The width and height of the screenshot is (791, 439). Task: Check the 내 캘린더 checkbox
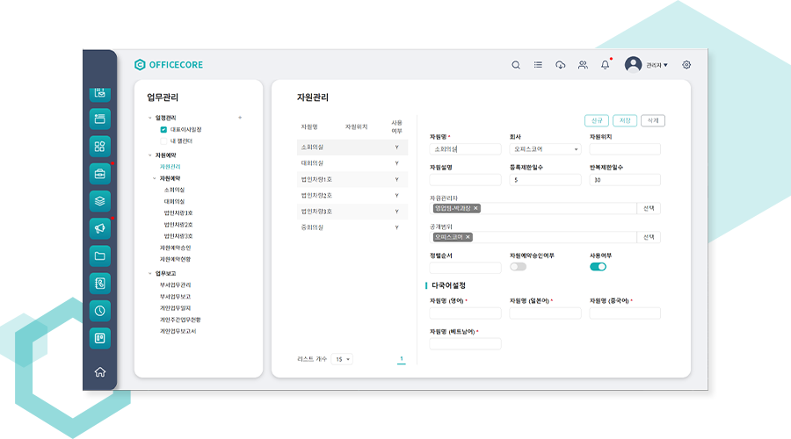(x=163, y=140)
